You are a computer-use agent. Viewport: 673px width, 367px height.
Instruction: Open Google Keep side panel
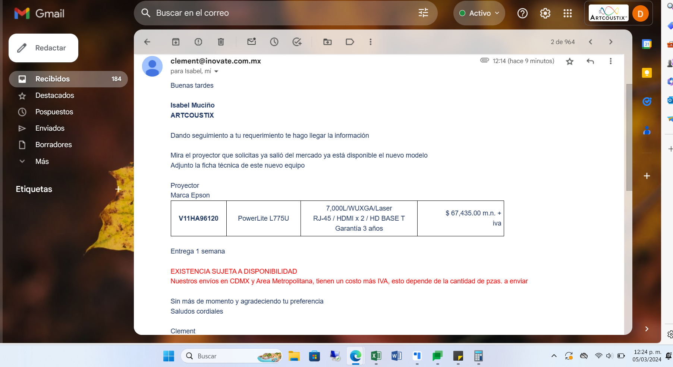(647, 73)
